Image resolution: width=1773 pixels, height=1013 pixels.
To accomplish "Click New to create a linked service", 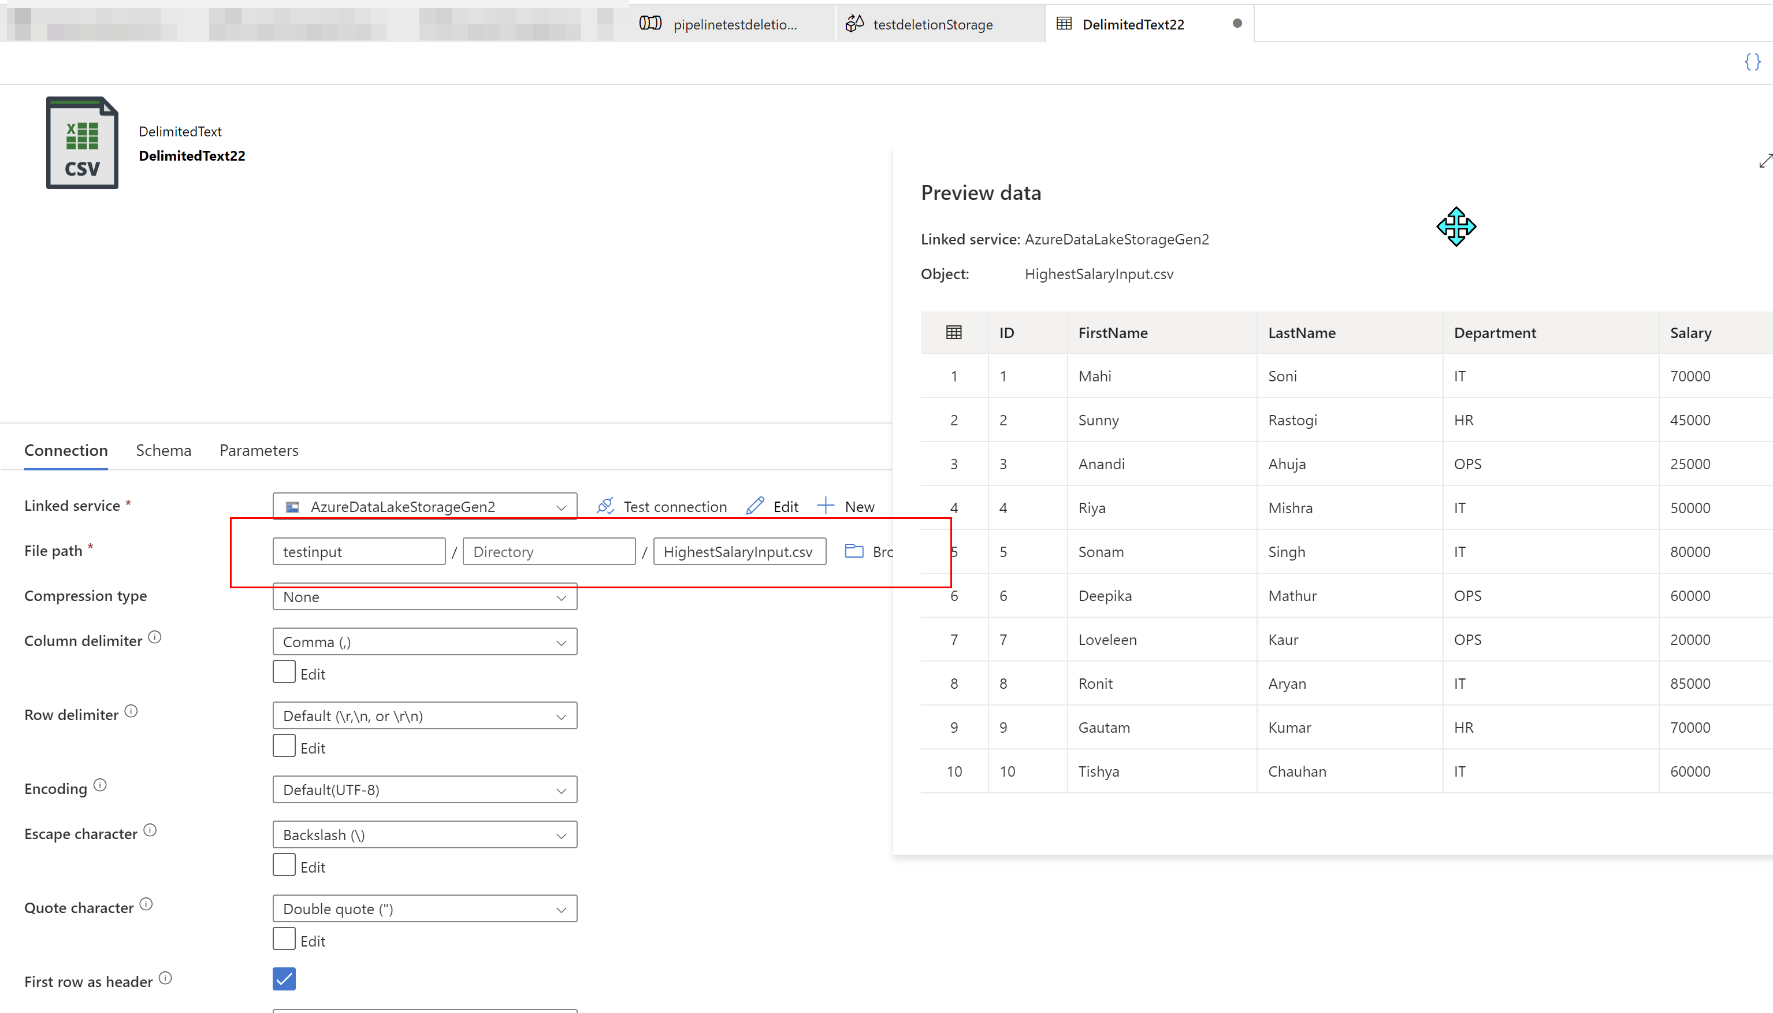I will pyautogui.click(x=846, y=506).
